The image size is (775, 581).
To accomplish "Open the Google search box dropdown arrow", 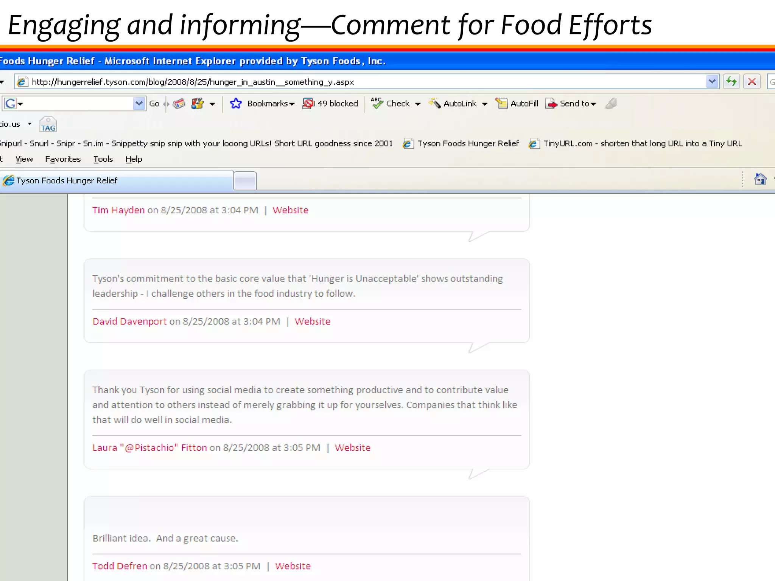I will [x=139, y=103].
